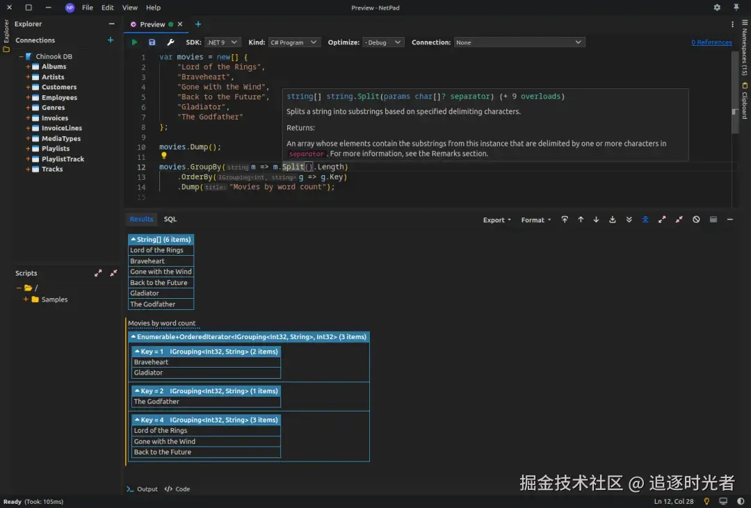Click the double chevron down results icon

(x=629, y=220)
